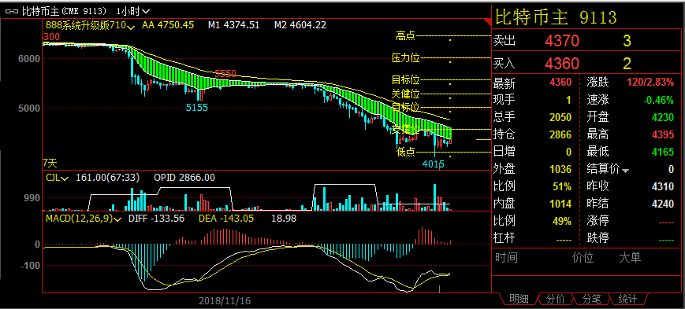Click the 卖出 price 4370

[562, 41]
